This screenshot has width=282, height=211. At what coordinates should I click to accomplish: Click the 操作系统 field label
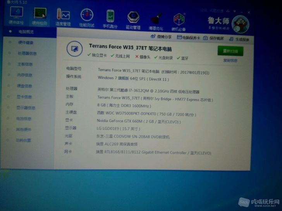point(74,77)
